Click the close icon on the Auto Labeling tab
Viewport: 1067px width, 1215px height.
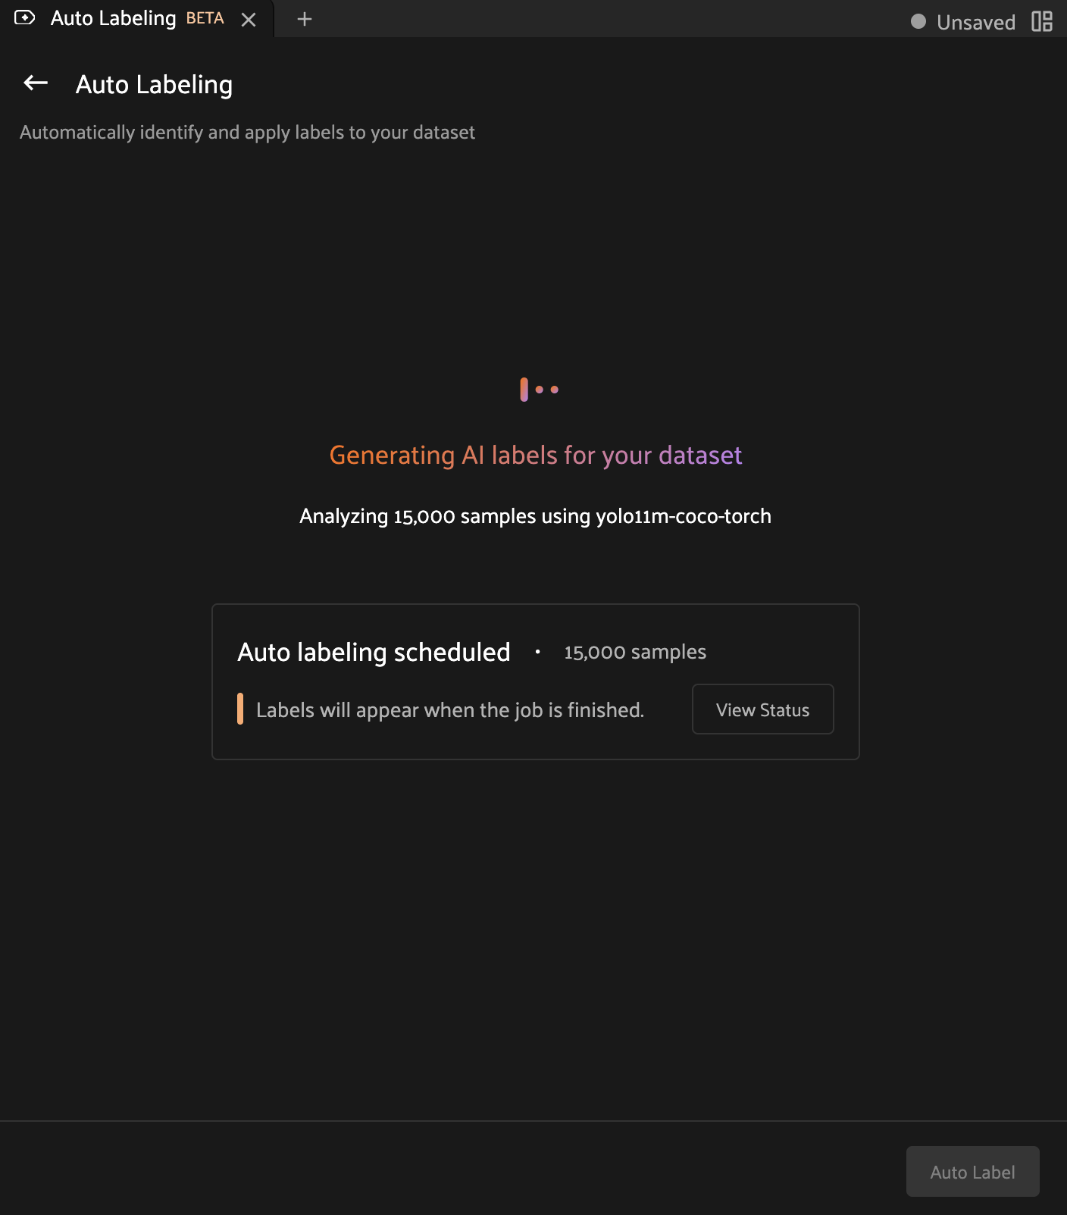point(249,20)
